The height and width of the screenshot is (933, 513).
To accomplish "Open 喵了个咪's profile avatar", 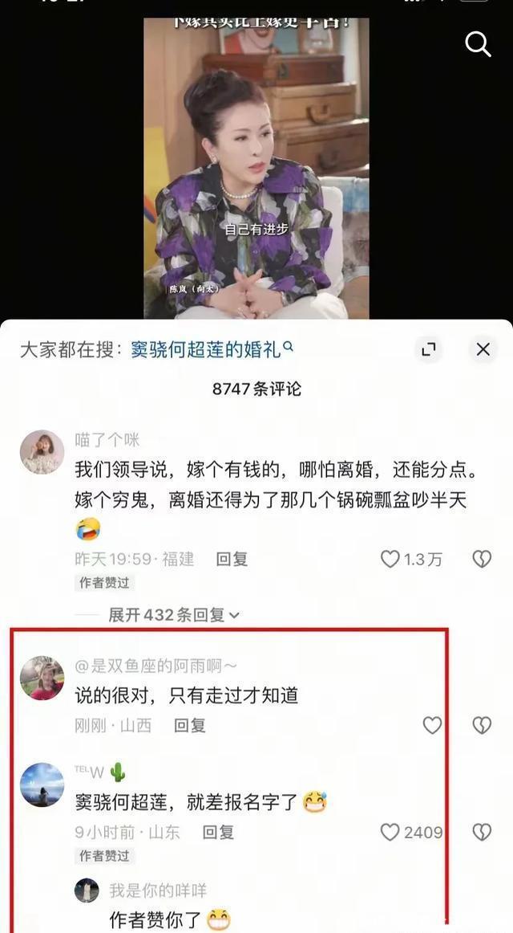I will [x=42, y=451].
